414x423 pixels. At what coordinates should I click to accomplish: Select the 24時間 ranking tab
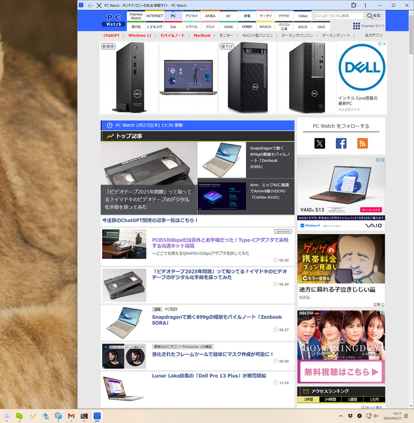point(330,399)
